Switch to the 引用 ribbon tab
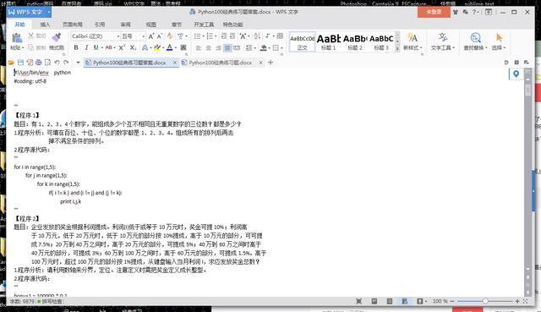The height and width of the screenshot is (312, 541). (100, 25)
